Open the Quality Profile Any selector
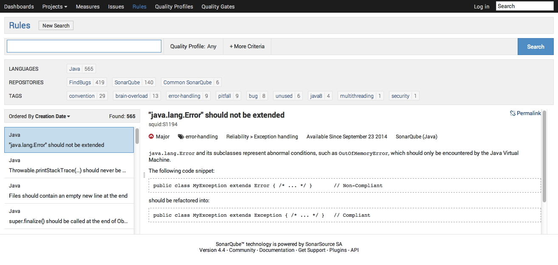The width and height of the screenshot is (558, 265). point(193,47)
